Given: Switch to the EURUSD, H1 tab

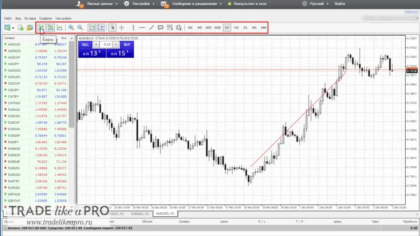Looking at the screenshot, I should pyautogui.click(x=140, y=214).
